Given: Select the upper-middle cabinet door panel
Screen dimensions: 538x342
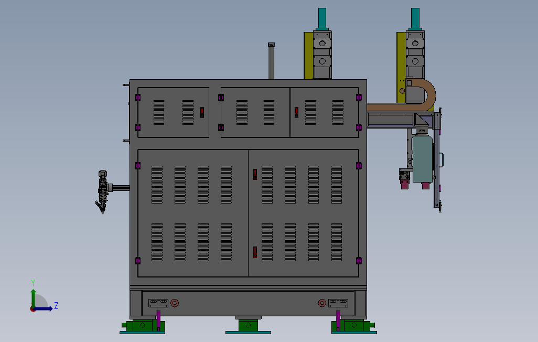Looking at the screenshot, I should [x=255, y=112].
